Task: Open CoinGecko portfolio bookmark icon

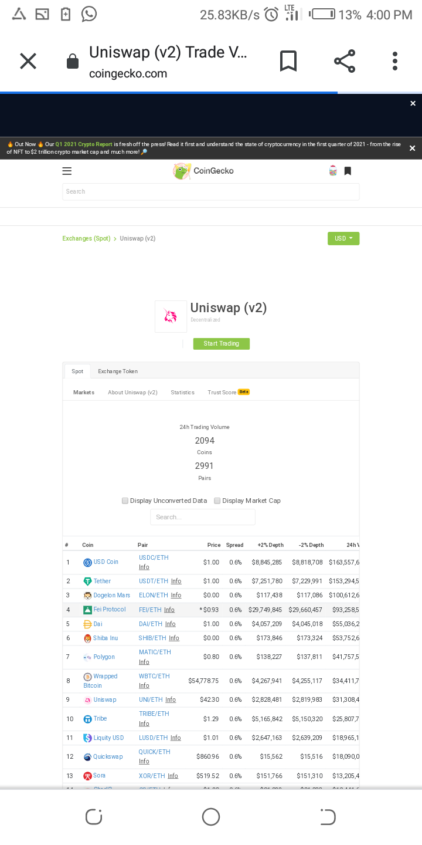Action: pyautogui.click(x=348, y=171)
